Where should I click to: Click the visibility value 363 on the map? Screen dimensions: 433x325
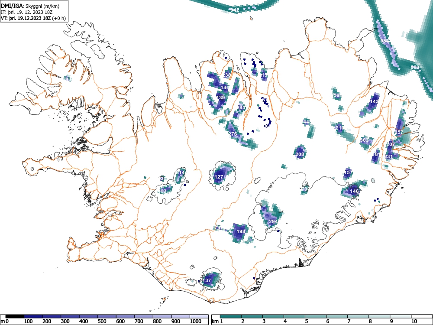point(364,140)
